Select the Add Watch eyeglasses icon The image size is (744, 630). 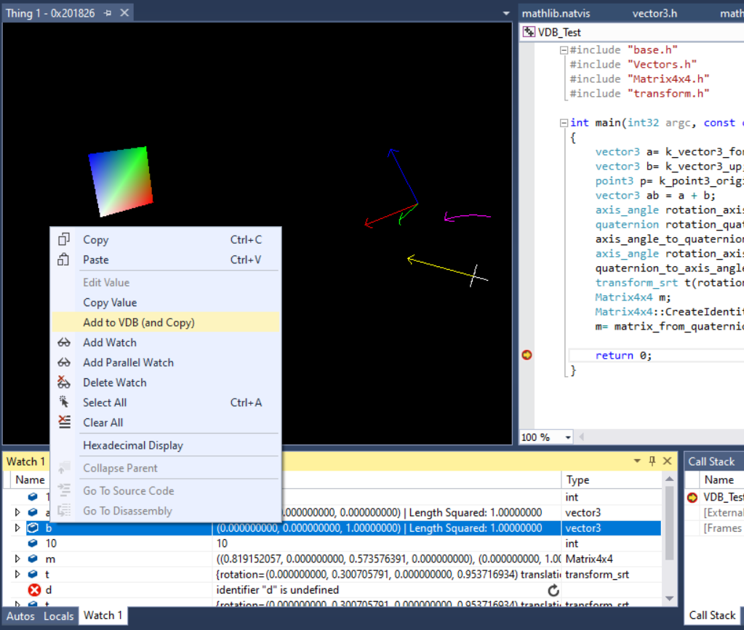point(65,342)
